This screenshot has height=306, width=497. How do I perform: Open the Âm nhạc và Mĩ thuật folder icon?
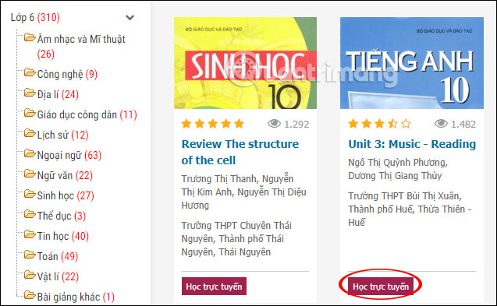pos(30,37)
